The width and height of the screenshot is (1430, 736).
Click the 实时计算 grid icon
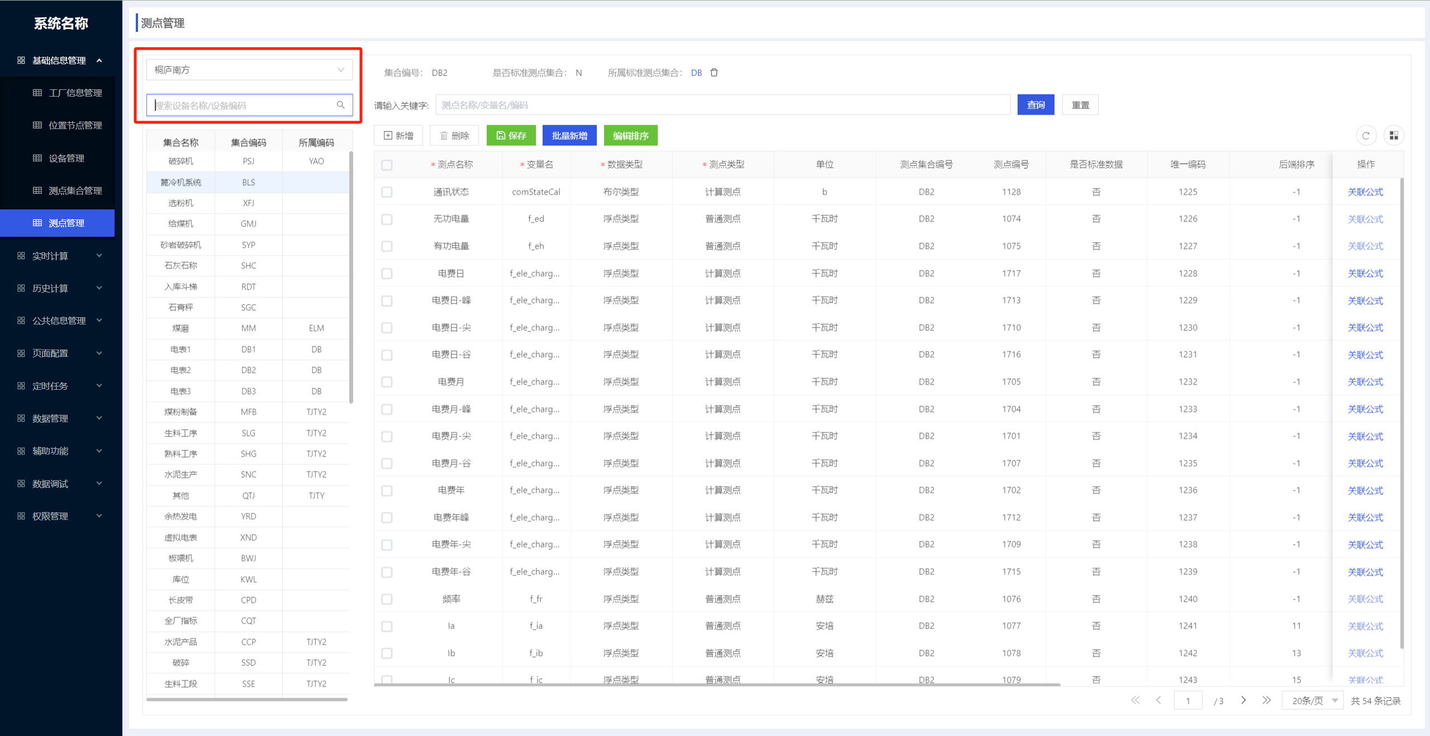[x=21, y=256]
